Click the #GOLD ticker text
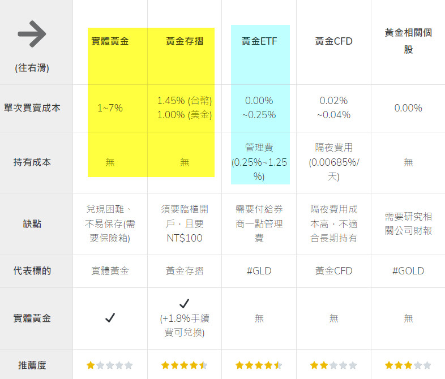This screenshot has width=445, height=379. 408,271
